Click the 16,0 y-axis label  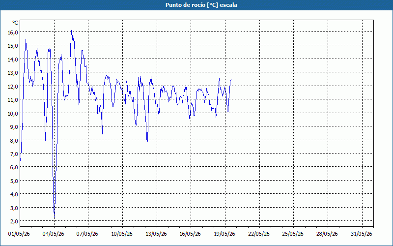point(13,32)
